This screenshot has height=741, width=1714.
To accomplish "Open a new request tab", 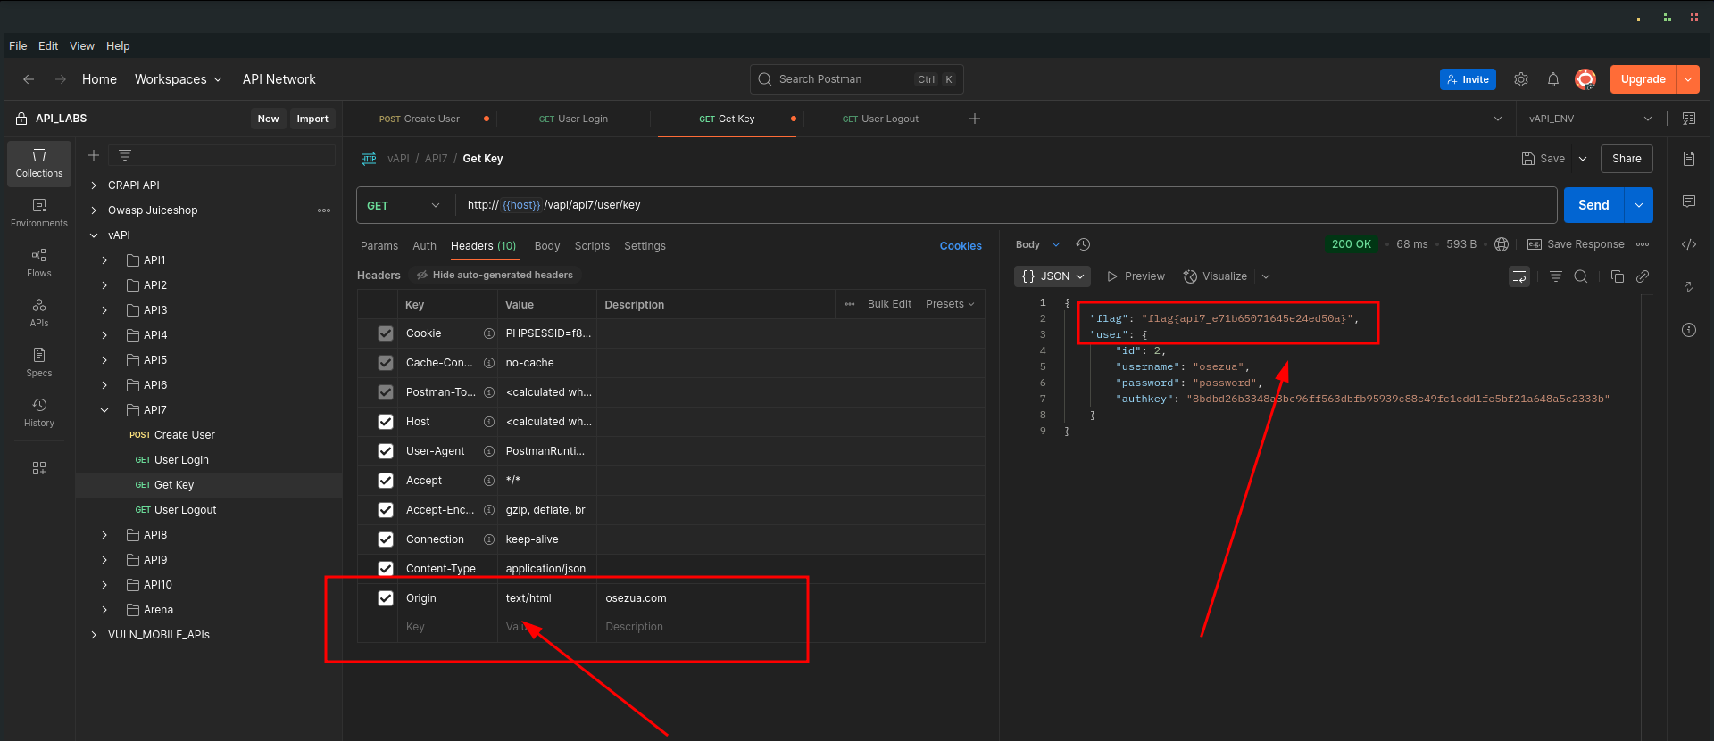I will click(x=975, y=119).
